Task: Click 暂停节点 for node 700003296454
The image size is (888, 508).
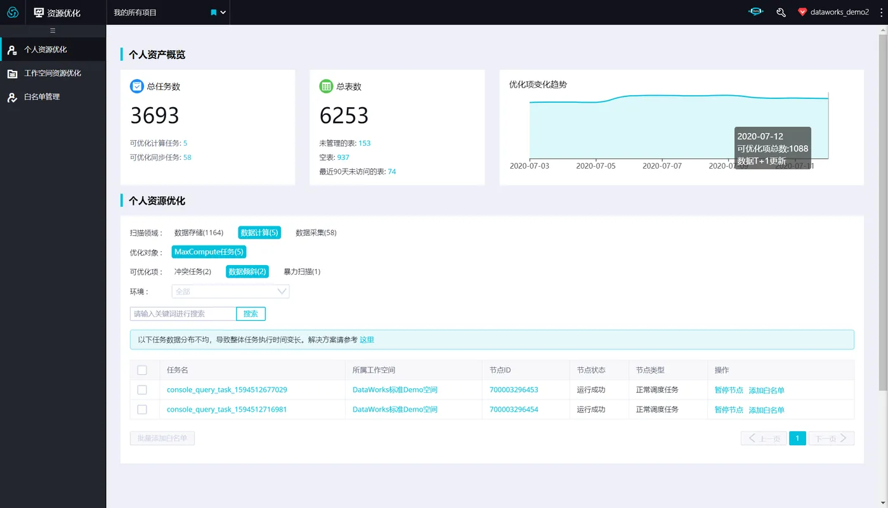Action: click(x=729, y=410)
